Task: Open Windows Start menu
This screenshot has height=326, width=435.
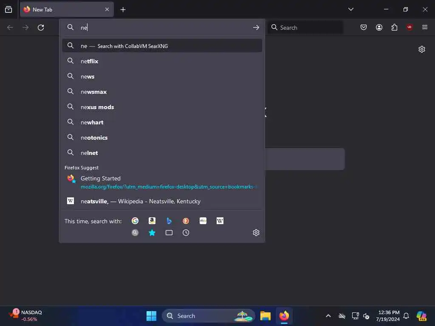Action: [152, 316]
